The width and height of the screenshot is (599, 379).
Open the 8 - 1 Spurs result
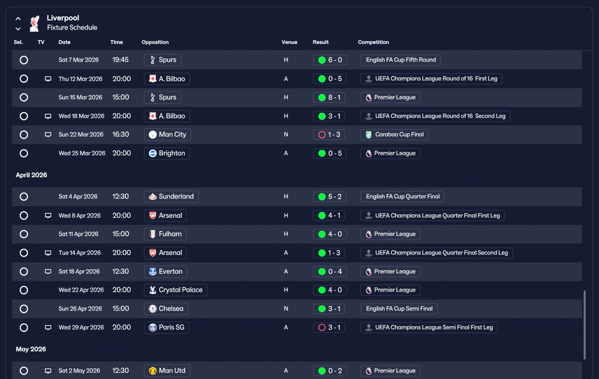pos(330,97)
